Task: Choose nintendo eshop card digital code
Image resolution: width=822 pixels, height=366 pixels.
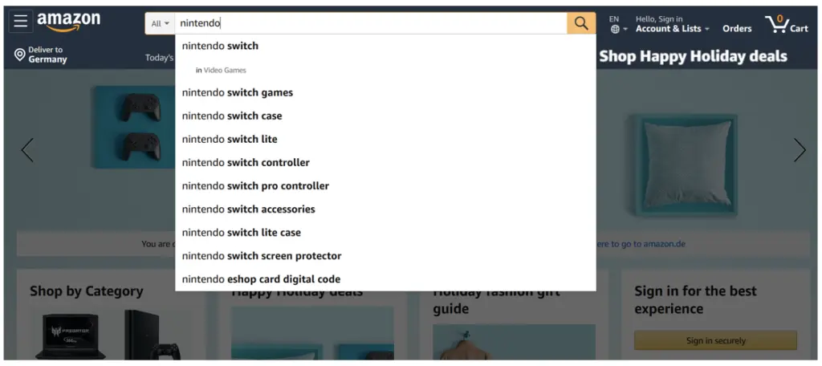Action: click(261, 279)
